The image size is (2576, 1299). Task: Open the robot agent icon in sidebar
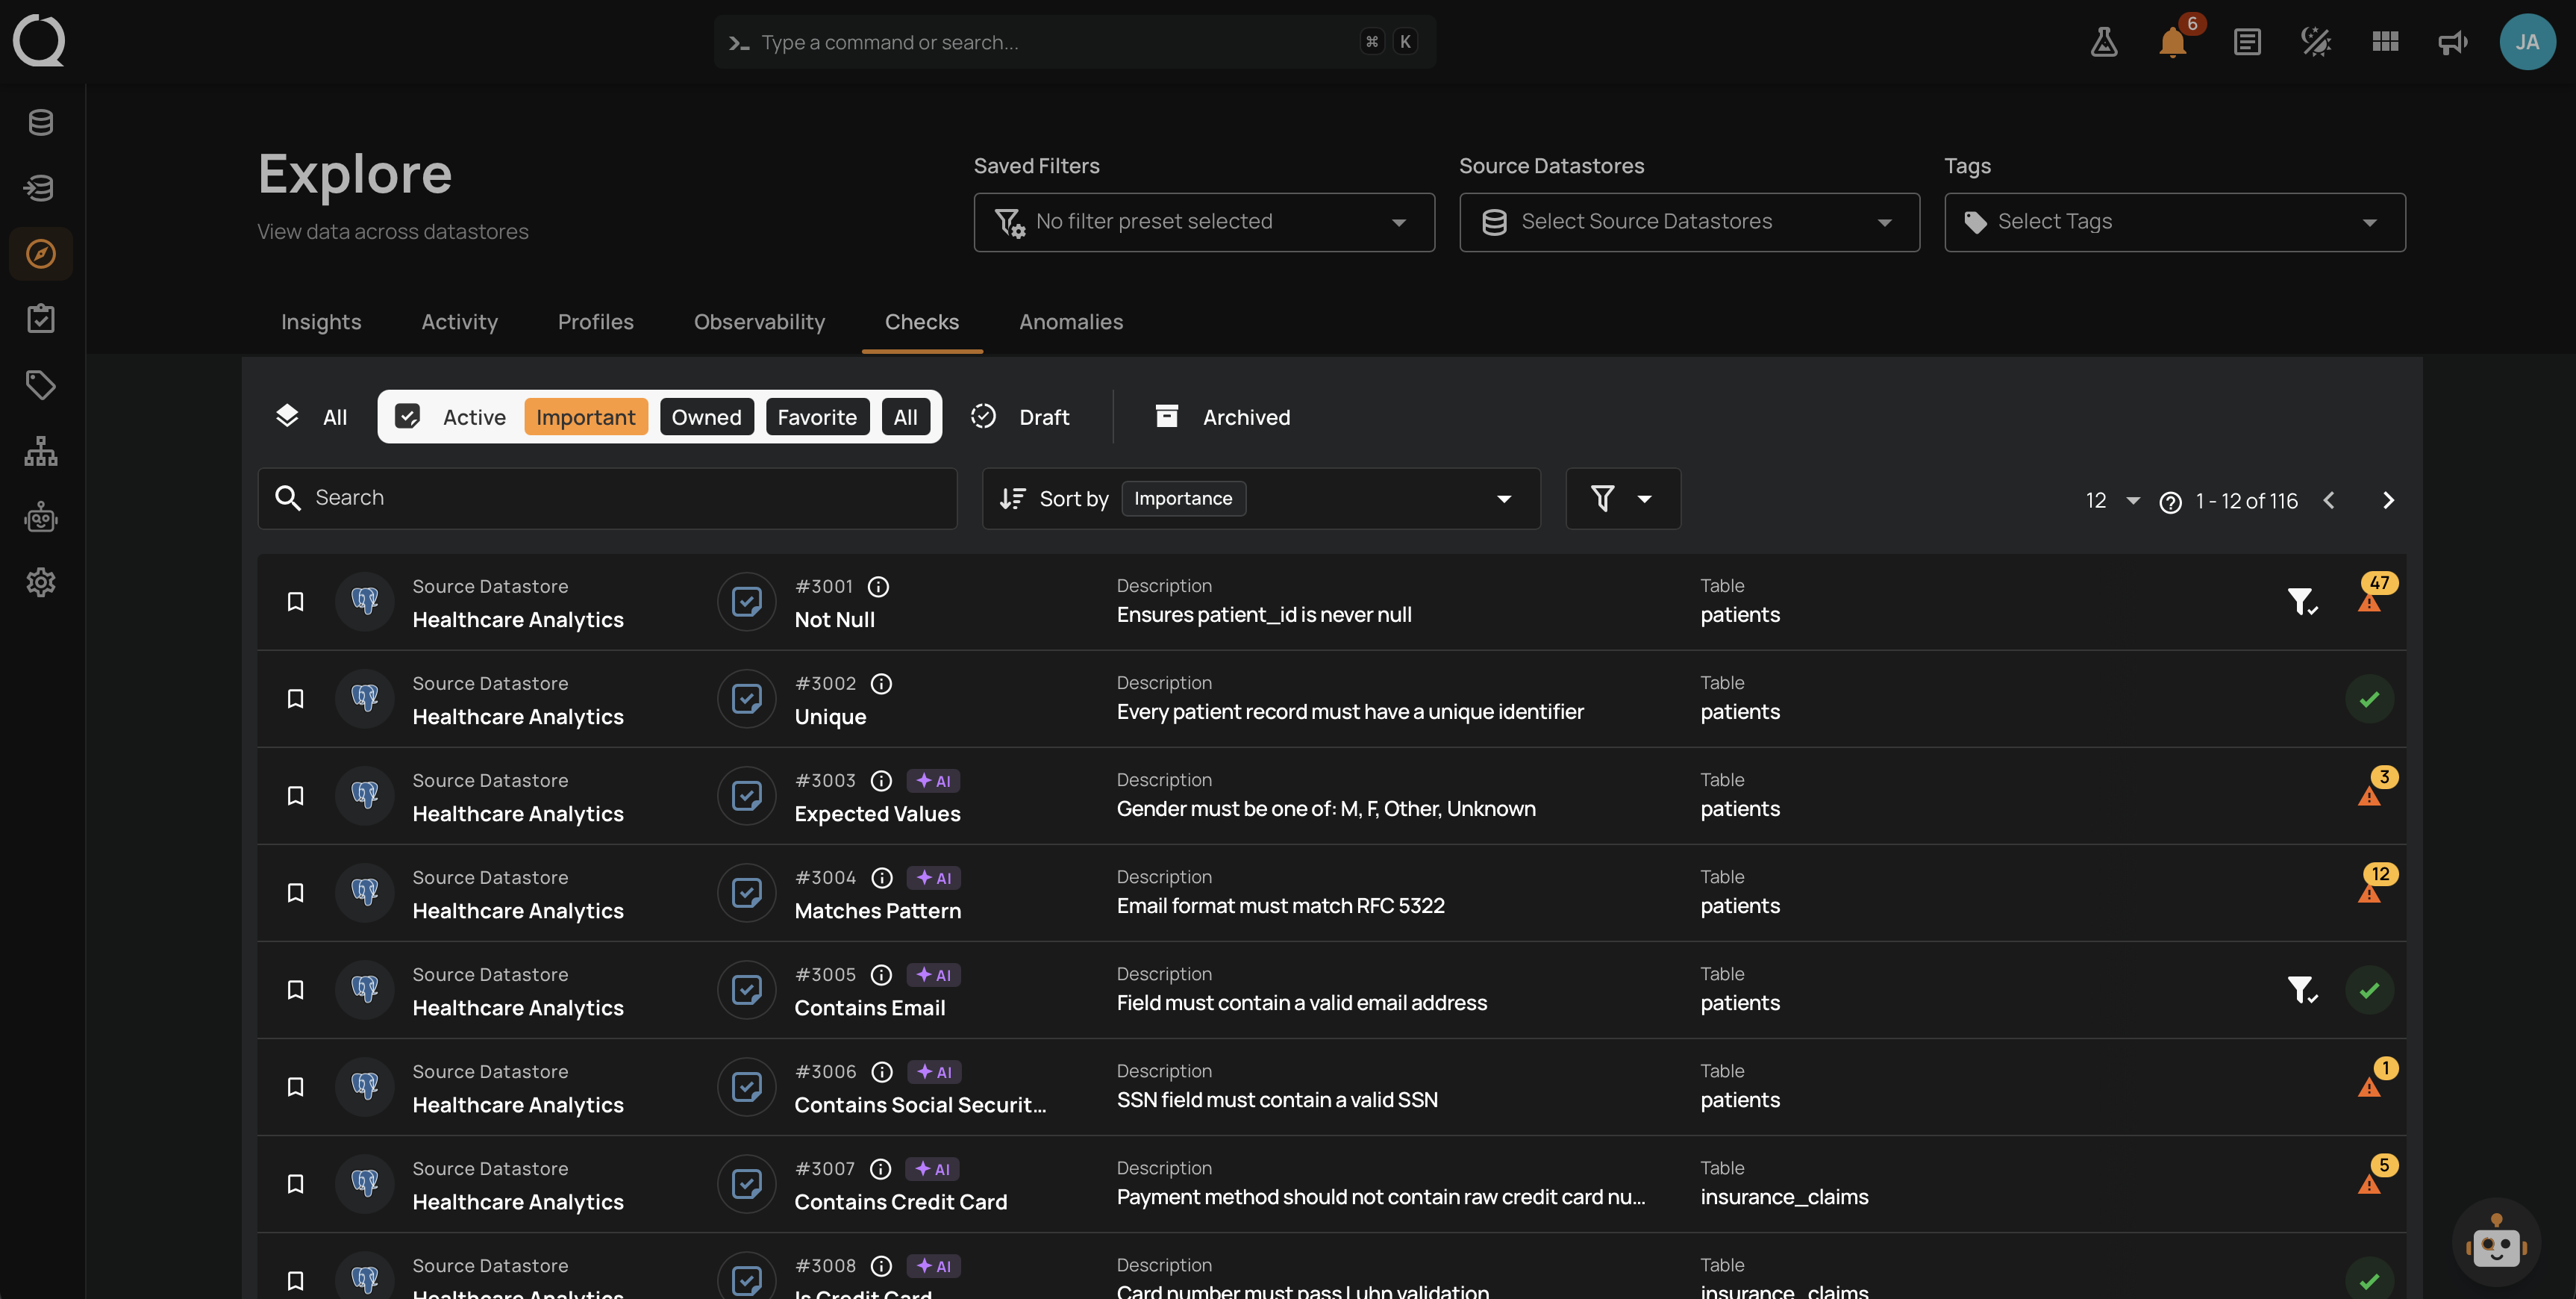click(41, 517)
